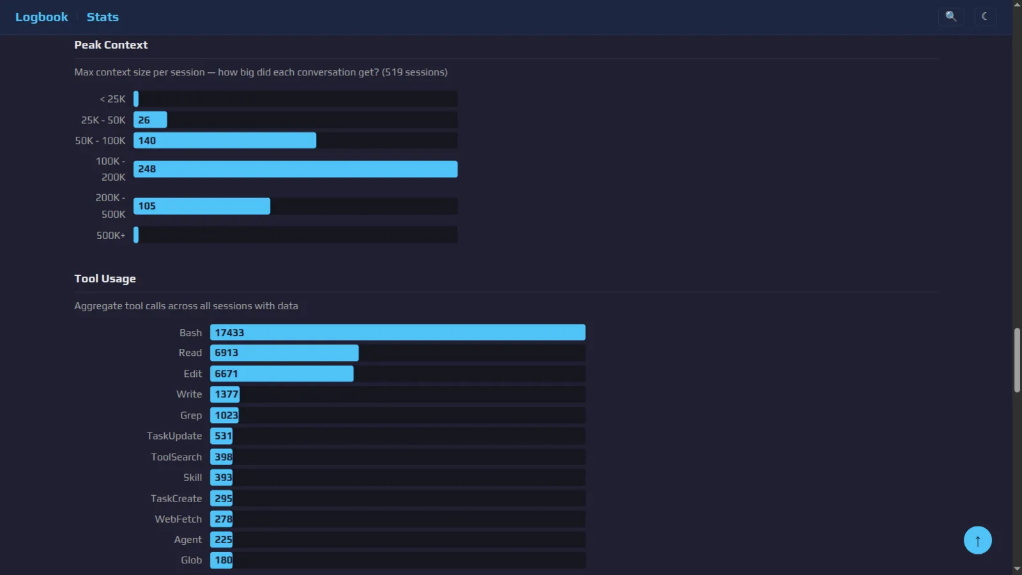The height and width of the screenshot is (575, 1022).
Task: Click the Read bar showing 6913
Action: pos(284,353)
